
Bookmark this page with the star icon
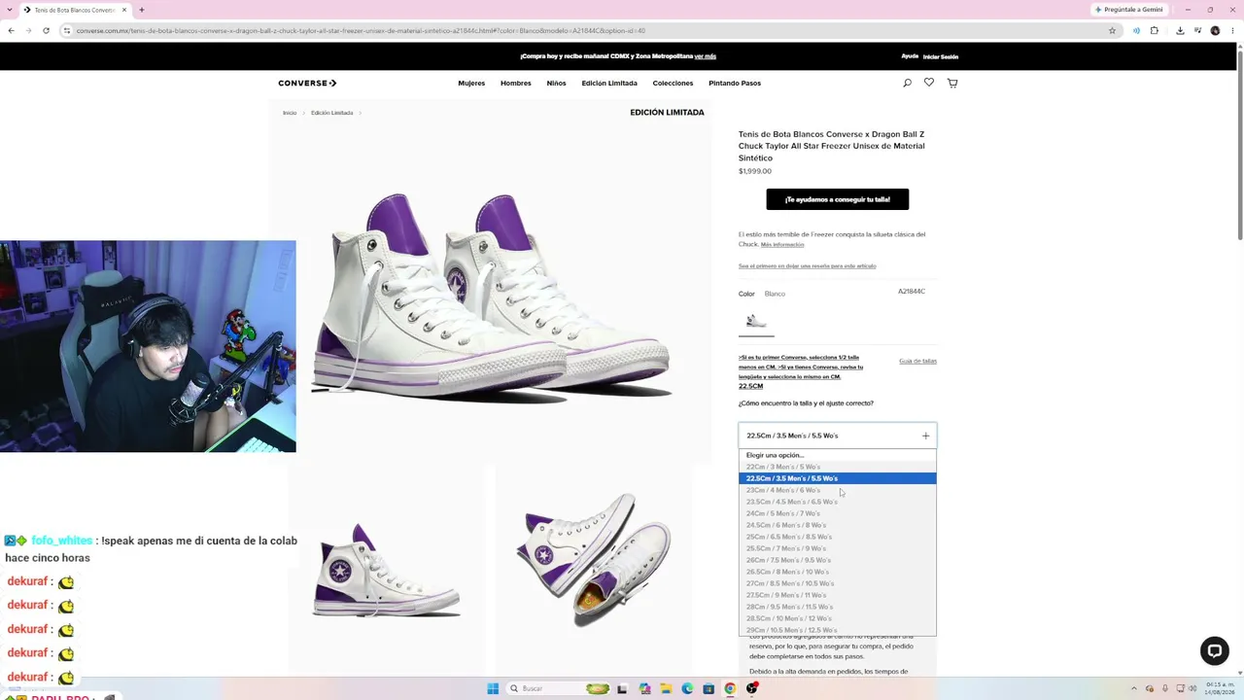point(1113,30)
